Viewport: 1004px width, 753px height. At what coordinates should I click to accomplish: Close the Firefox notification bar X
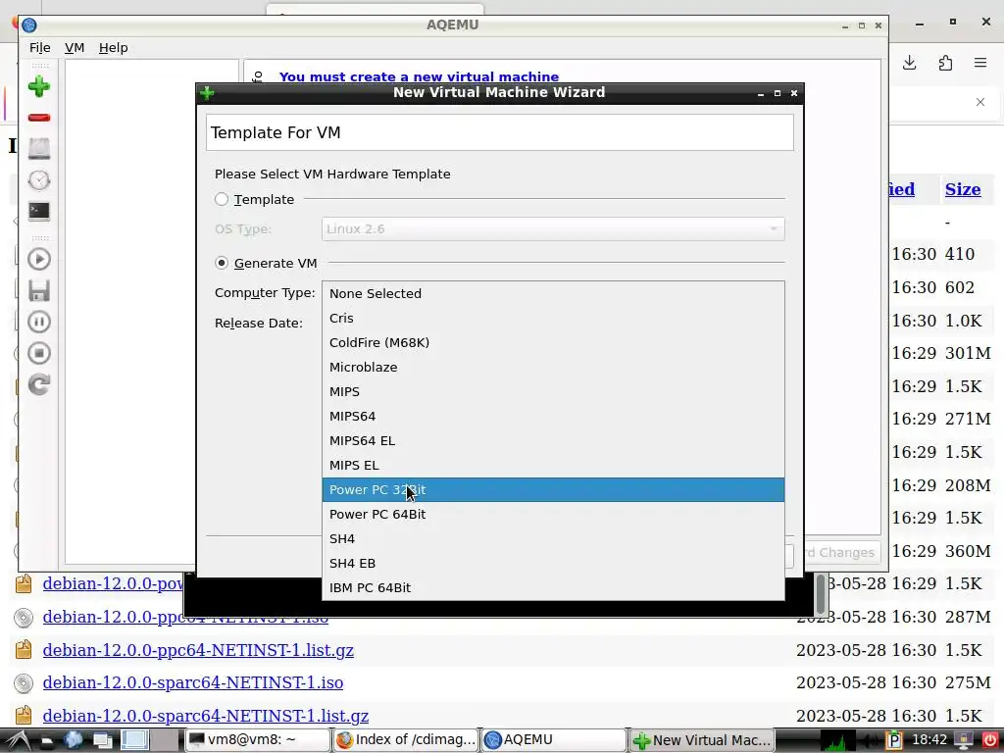point(980,102)
